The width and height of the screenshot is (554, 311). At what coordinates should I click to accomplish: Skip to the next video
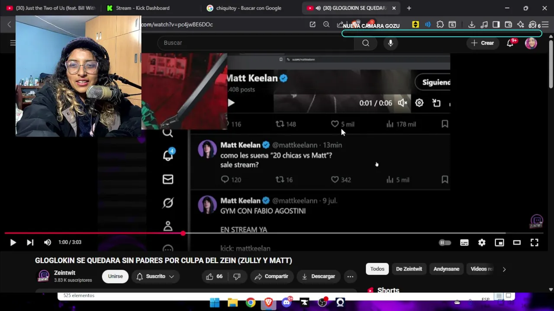(30, 242)
